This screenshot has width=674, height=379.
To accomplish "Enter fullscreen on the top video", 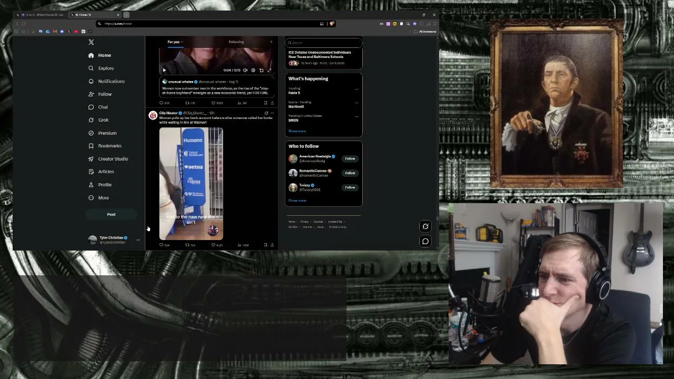I will pyautogui.click(x=269, y=70).
